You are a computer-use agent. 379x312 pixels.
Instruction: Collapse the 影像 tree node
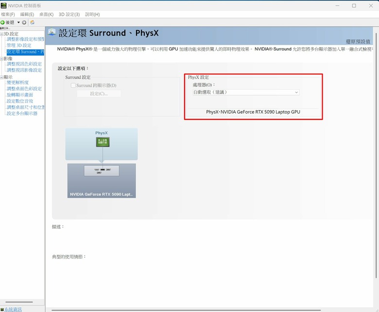click(x=1, y=59)
